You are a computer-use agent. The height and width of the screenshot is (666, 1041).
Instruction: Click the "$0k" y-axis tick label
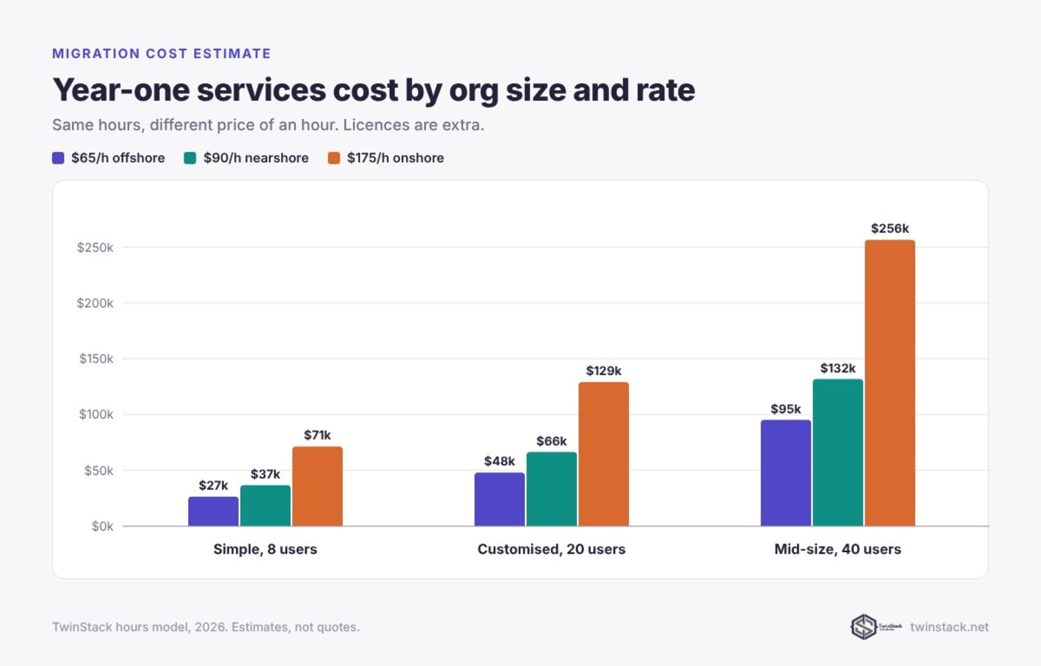[103, 526]
